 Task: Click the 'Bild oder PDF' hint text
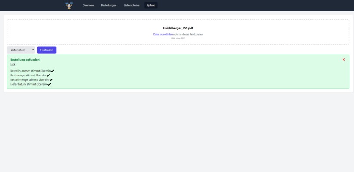178,39
